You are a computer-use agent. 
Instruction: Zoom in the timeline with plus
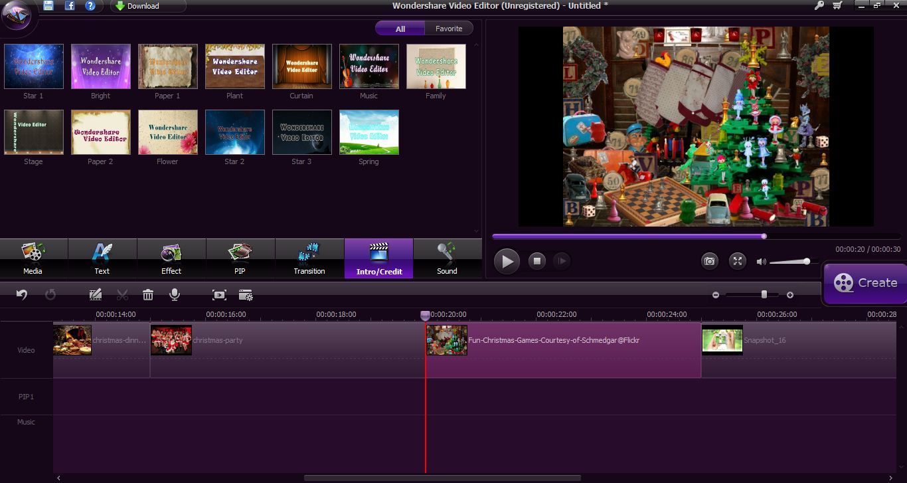point(790,295)
